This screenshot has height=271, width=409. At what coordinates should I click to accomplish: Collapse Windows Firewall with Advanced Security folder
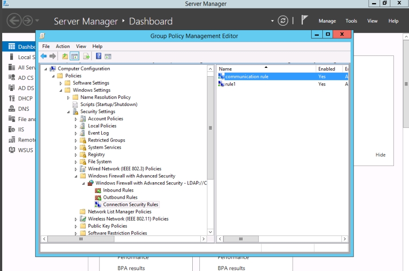coord(76,177)
